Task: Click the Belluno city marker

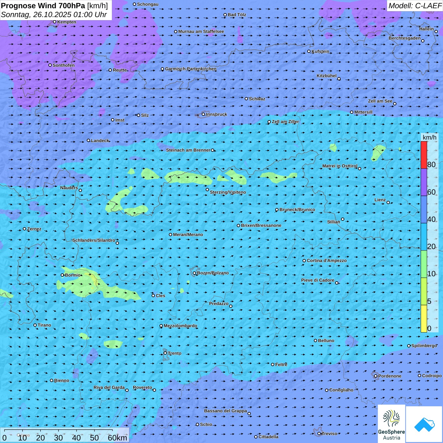Action: (315, 340)
